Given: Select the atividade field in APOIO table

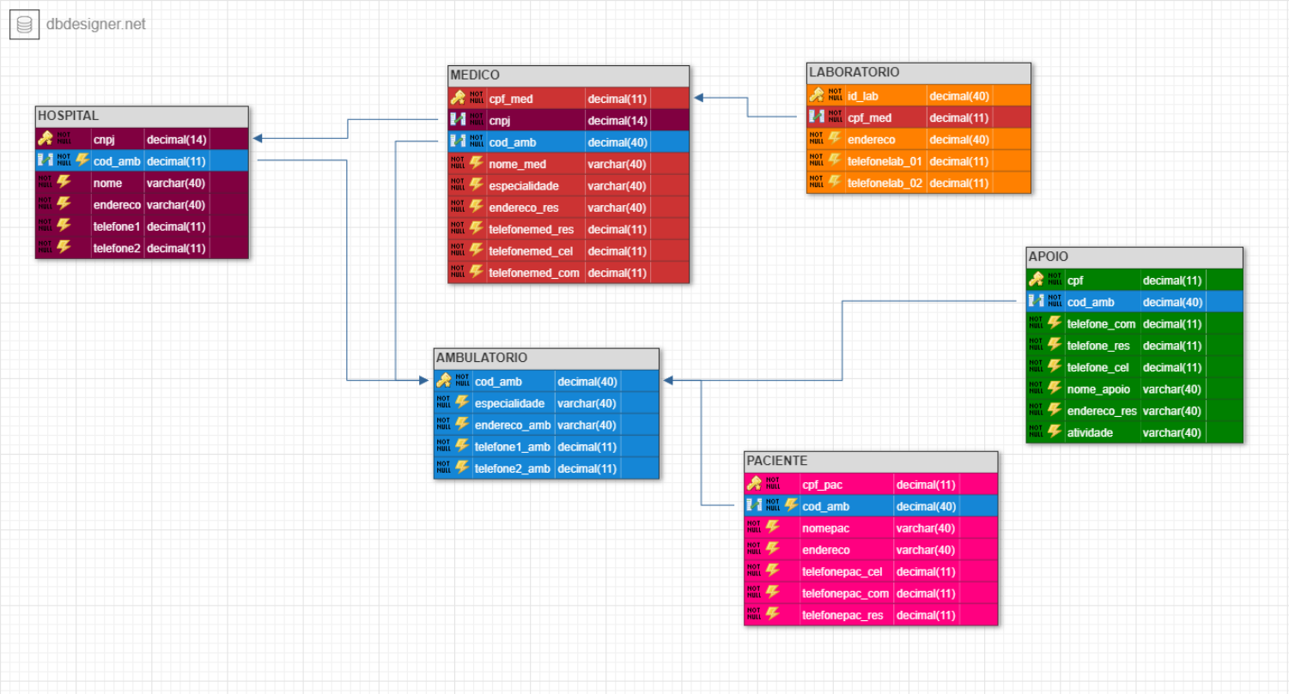Looking at the screenshot, I should point(1090,432).
